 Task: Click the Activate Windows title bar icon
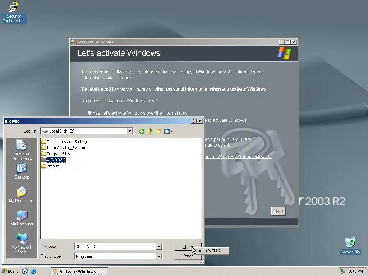point(73,42)
